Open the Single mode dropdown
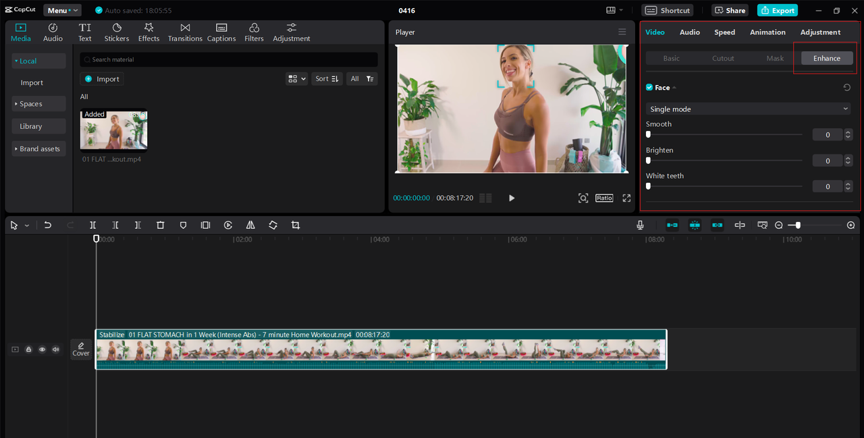Viewport: 864px width, 438px height. coord(749,109)
